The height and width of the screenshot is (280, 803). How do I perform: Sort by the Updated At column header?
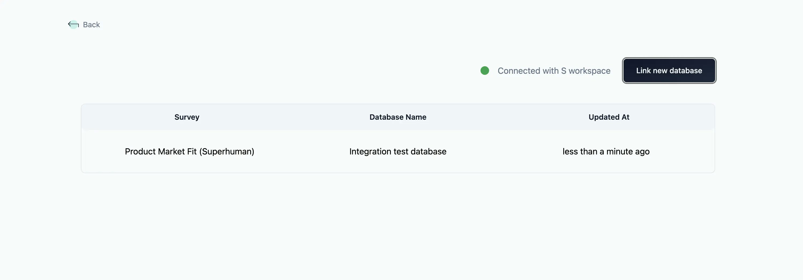pos(609,117)
